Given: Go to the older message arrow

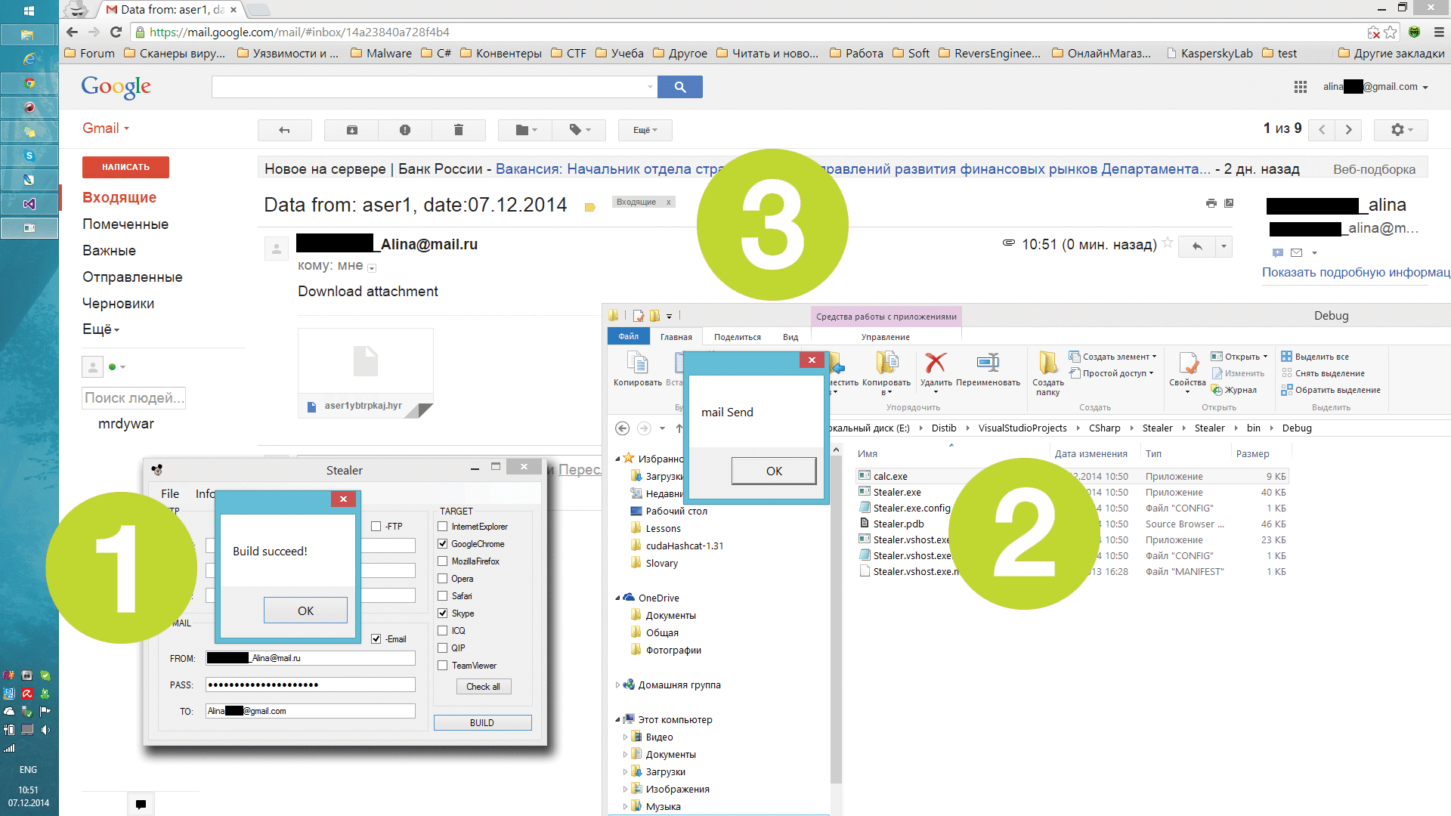Looking at the screenshot, I should coord(1348,130).
